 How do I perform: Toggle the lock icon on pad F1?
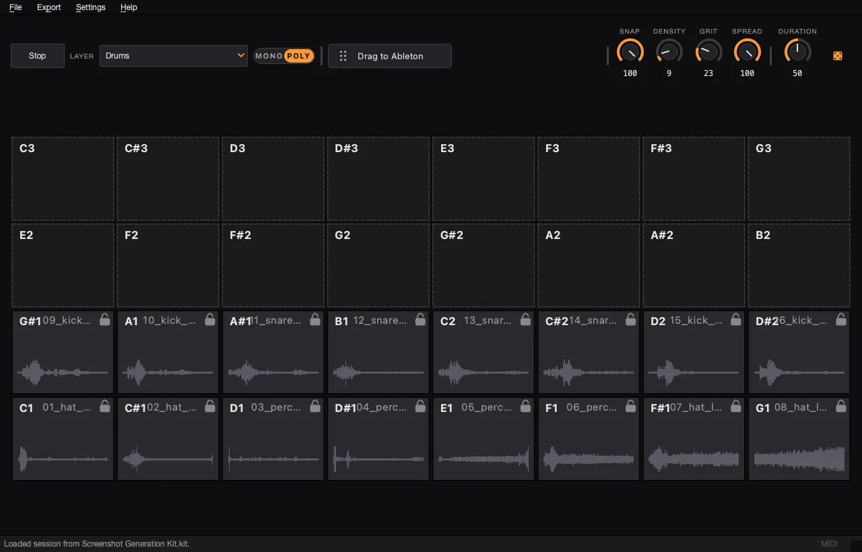[x=630, y=406]
